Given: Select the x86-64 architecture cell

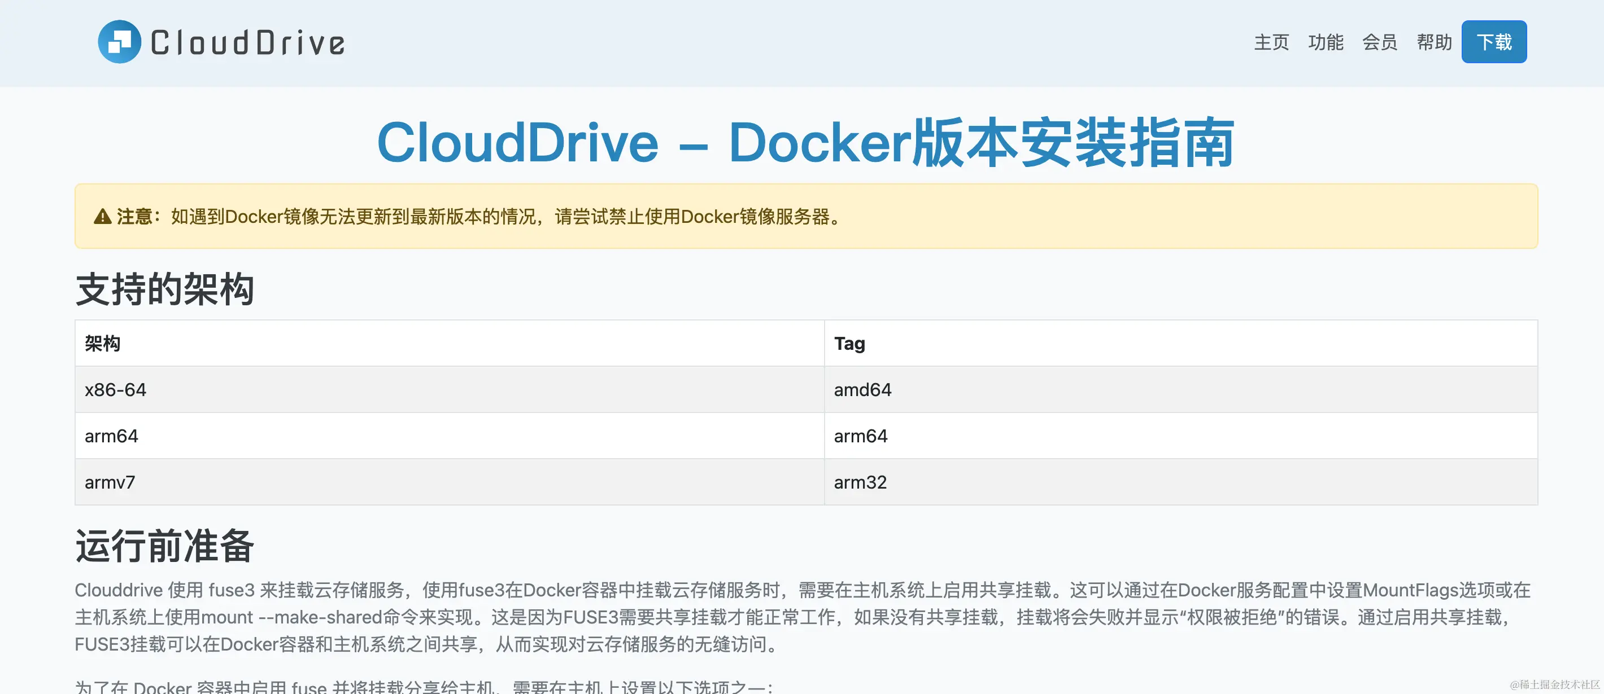Looking at the screenshot, I should [x=116, y=390].
